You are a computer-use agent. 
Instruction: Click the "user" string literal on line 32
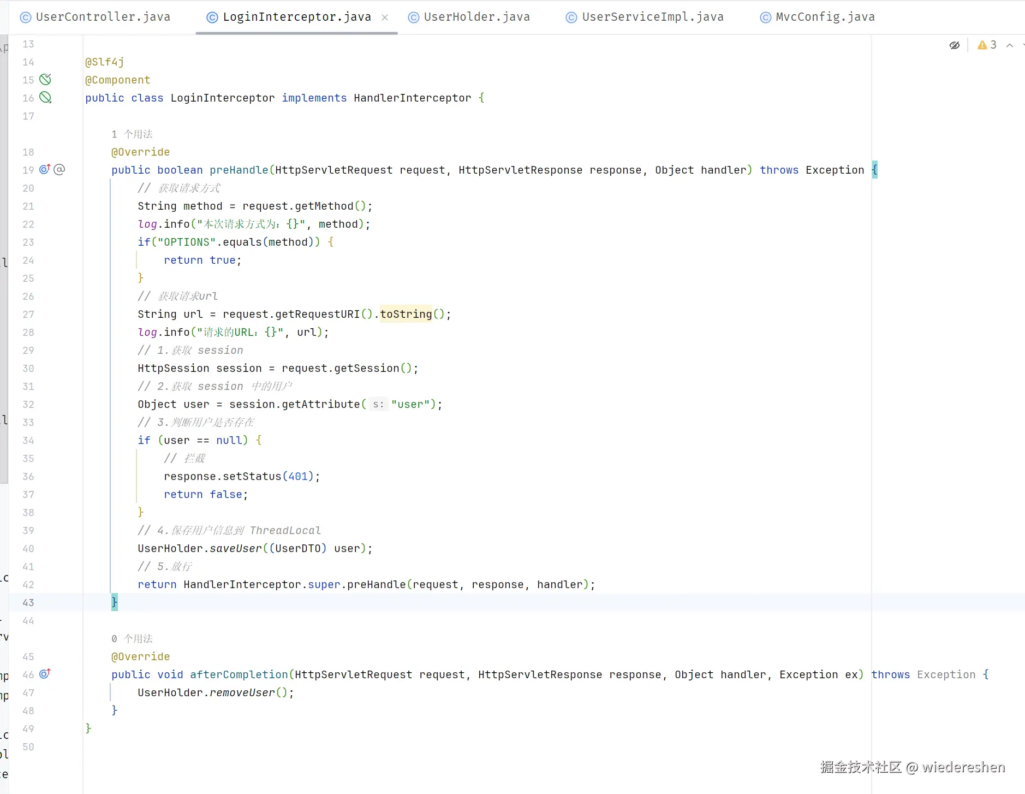pos(410,404)
